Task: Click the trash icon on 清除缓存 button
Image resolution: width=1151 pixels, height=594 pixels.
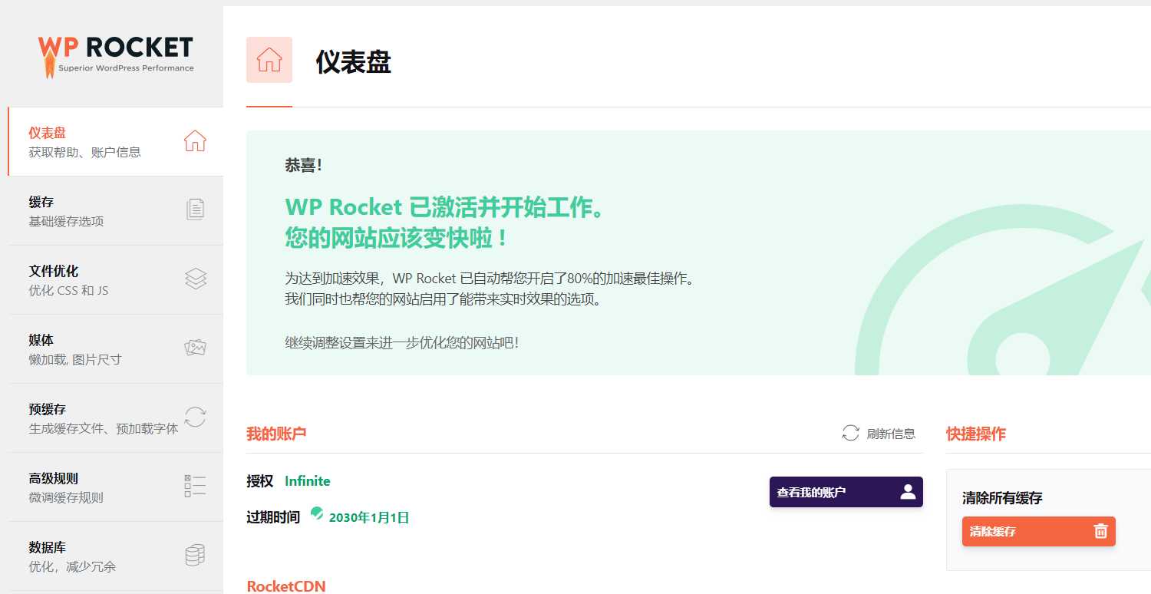Action: 1100,531
